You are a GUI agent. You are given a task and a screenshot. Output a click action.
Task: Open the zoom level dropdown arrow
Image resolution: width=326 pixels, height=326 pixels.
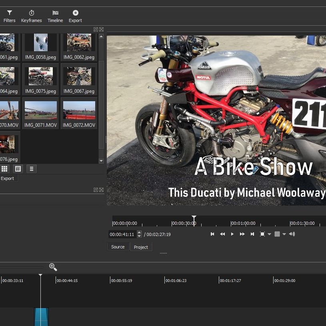pyautogui.click(x=269, y=234)
